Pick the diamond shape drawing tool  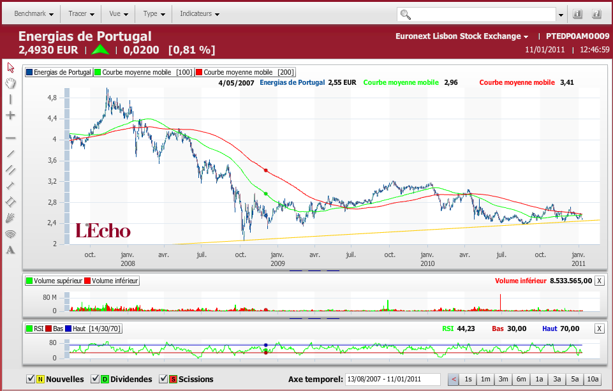pos(11,202)
